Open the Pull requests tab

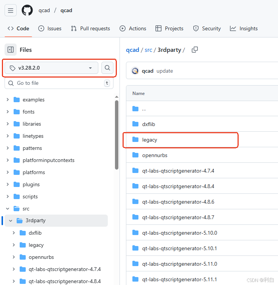coord(90,28)
